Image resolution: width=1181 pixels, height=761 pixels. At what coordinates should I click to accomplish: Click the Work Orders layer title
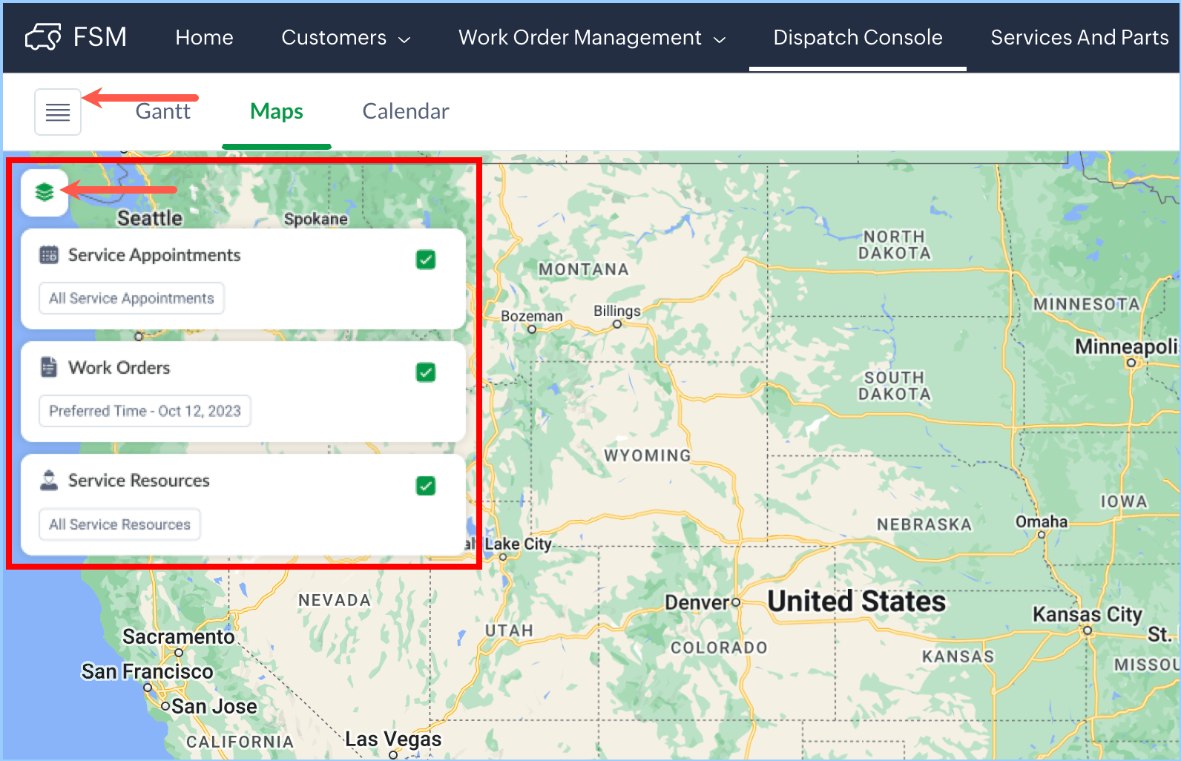(119, 368)
